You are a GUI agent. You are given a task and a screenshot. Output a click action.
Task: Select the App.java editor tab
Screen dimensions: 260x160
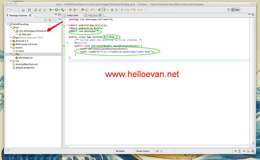coord(92,15)
